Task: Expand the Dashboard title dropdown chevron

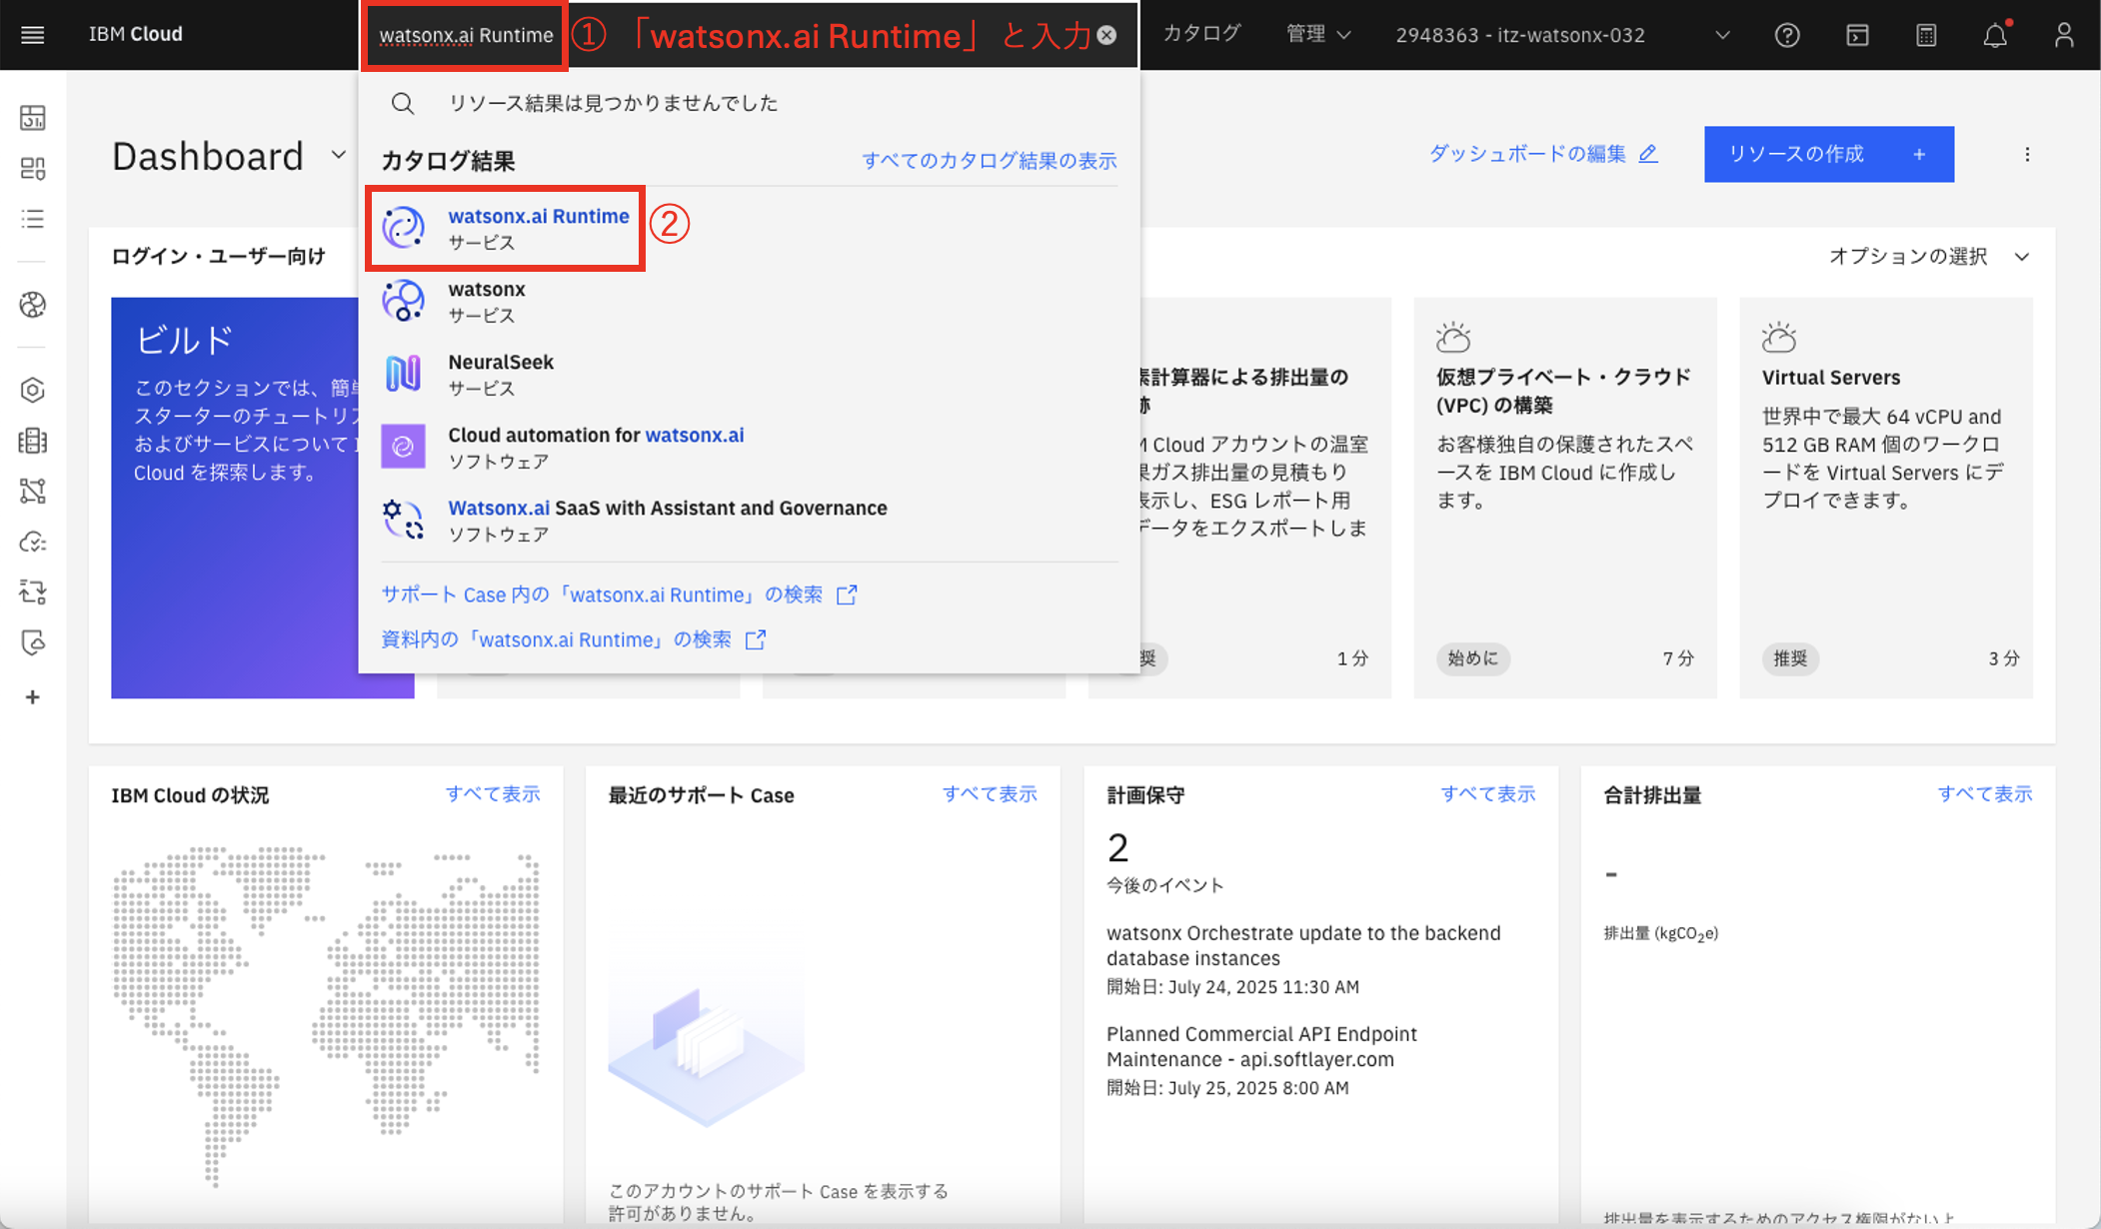Action: point(339,155)
